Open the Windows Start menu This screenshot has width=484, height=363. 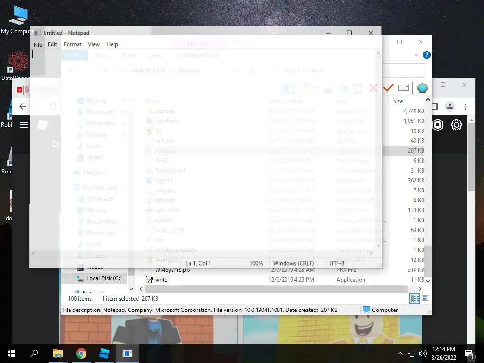click(11, 354)
